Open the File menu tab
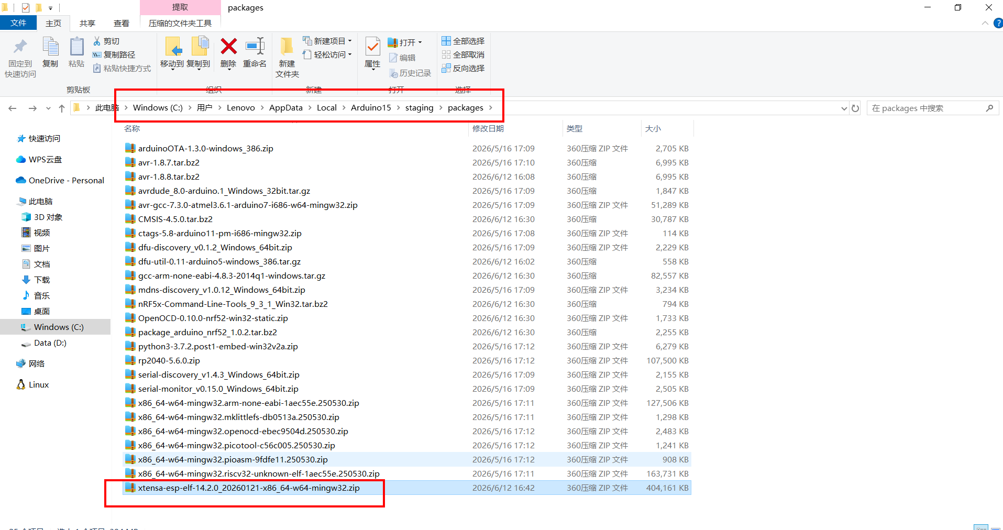Image resolution: width=1003 pixels, height=530 pixels. point(18,23)
